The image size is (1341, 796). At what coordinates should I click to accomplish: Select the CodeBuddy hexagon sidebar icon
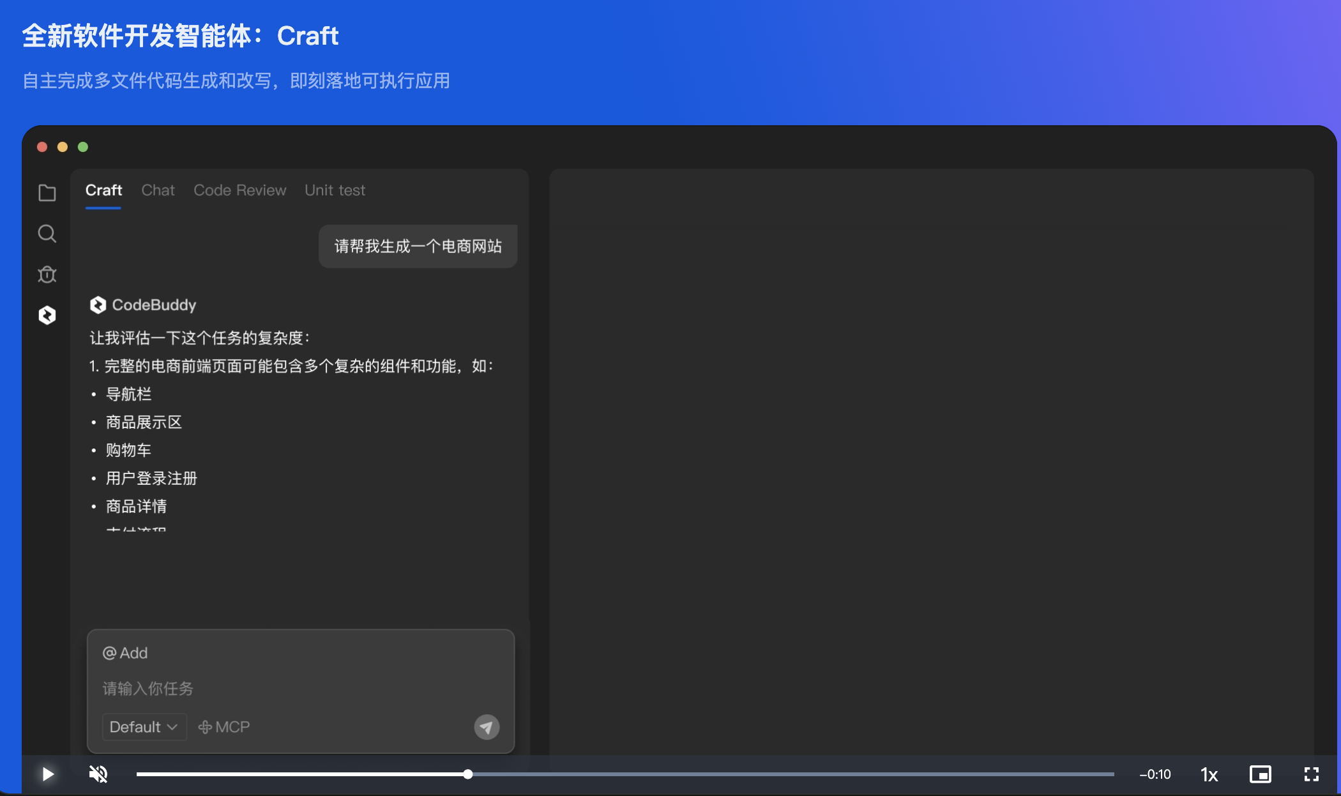pos(47,315)
